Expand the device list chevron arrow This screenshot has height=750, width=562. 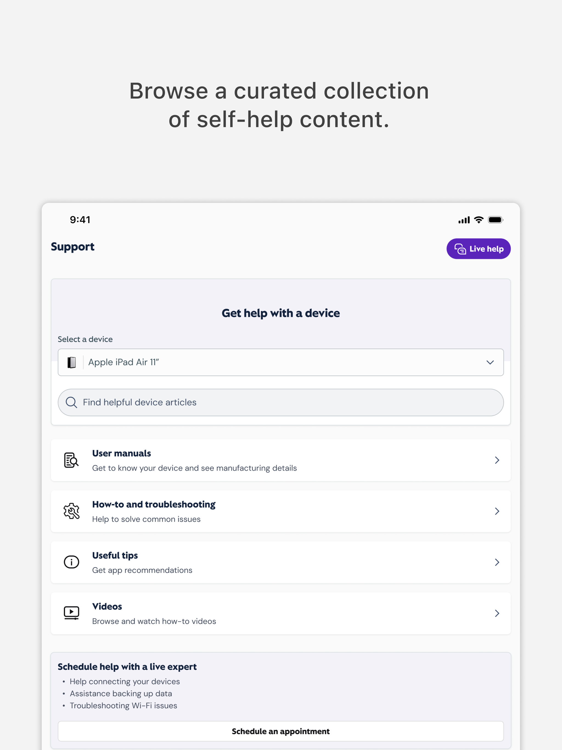pyautogui.click(x=490, y=362)
